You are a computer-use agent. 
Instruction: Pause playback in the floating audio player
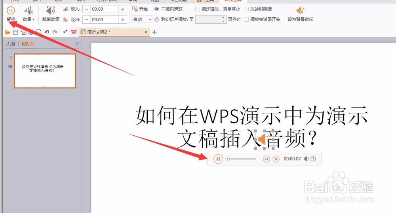[x=218, y=159]
